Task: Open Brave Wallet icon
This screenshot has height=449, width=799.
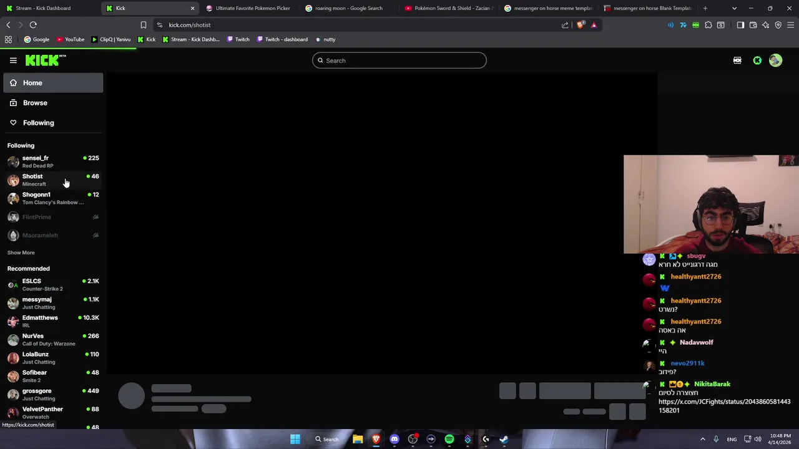Action: (753, 25)
